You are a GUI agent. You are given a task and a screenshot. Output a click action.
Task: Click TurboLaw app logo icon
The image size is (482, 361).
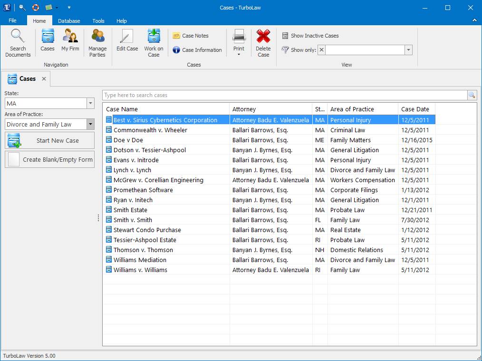pos(7,8)
